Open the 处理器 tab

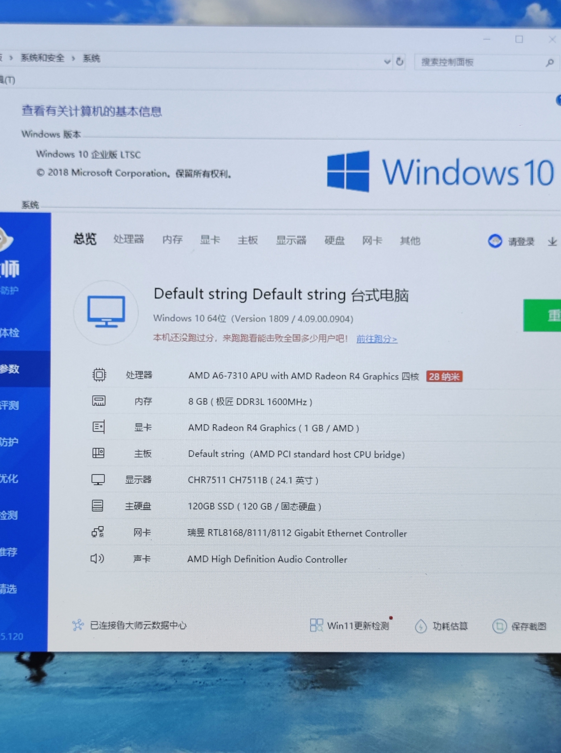coord(128,239)
